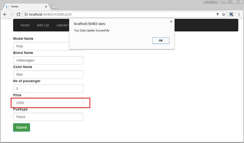Open saved password key icon
The image size is (244, 143).
[x=218, y=14]
